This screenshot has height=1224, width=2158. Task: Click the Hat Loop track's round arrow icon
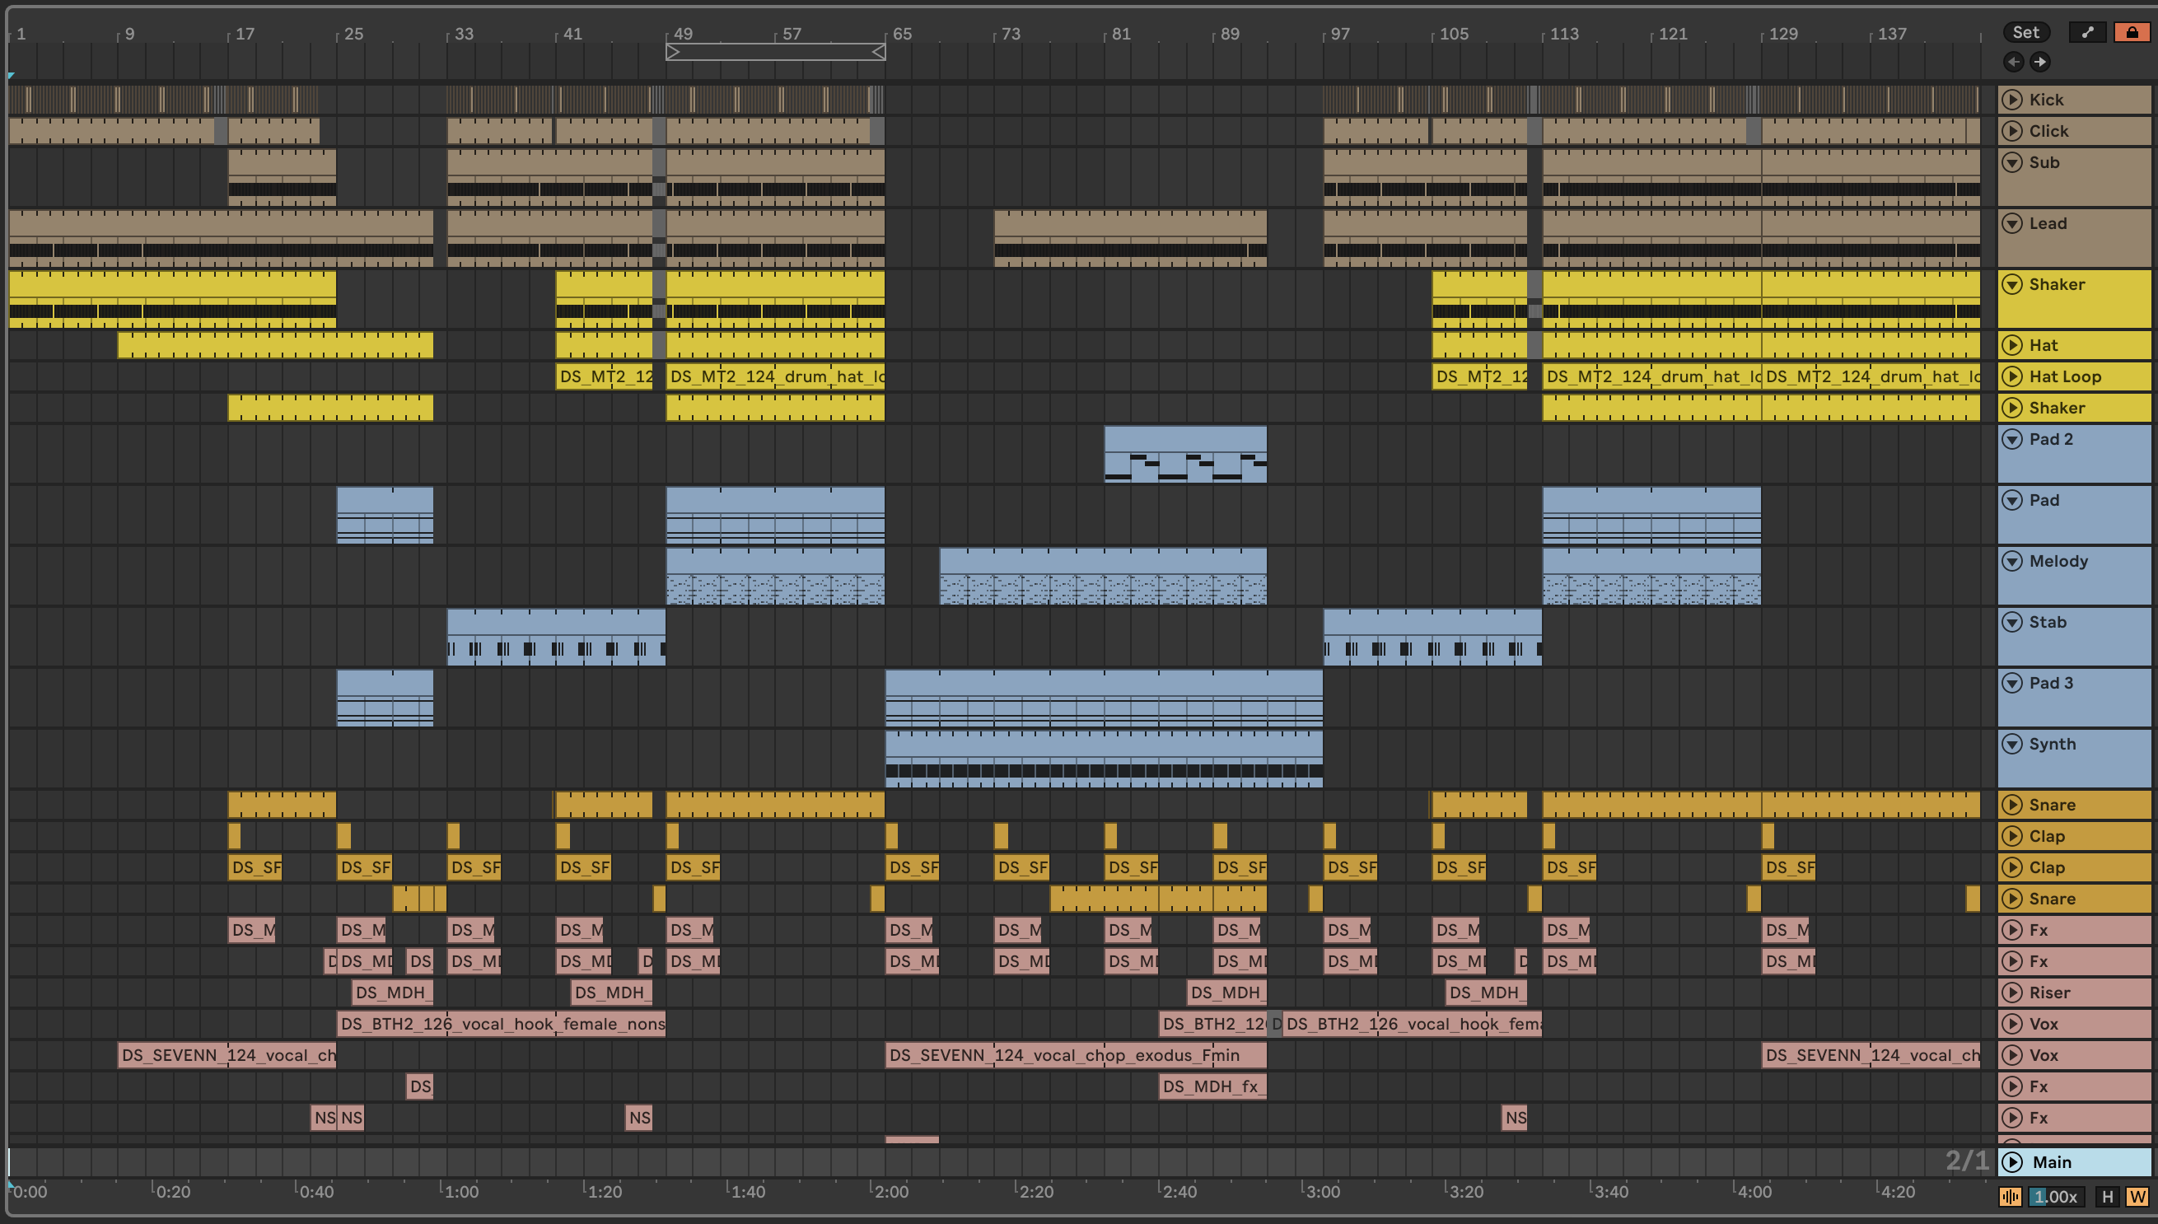click(2011, 376)
